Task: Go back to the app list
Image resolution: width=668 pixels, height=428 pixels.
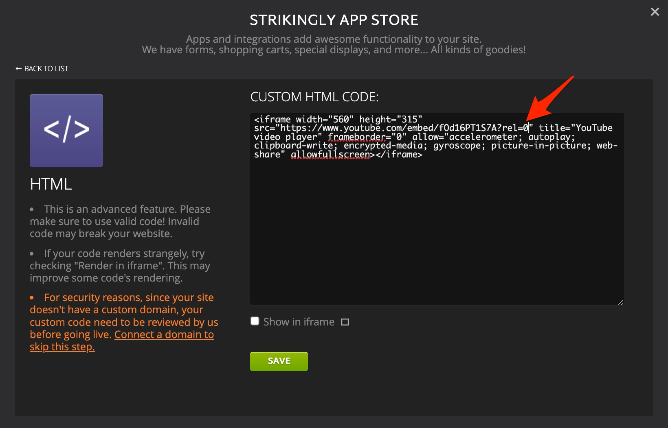Action: 42,69
